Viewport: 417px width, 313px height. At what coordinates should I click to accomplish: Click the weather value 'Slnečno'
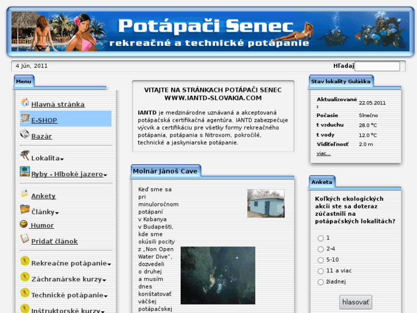point(368,115)
